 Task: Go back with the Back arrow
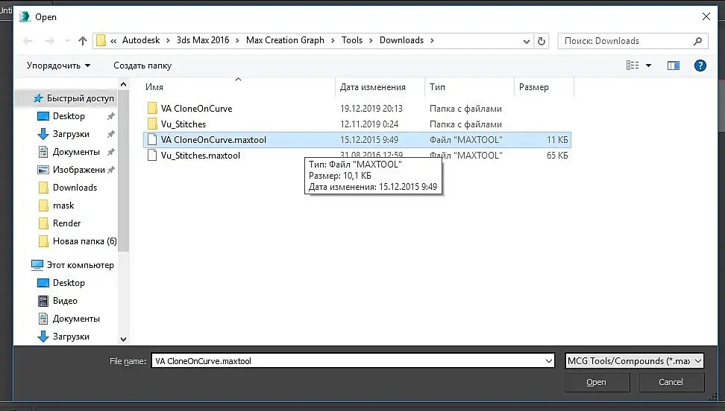pyautogui.click(x=28, y=41)
